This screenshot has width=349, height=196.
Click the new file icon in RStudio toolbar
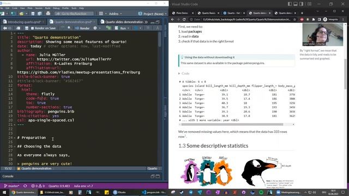click(x=3, y=14)
